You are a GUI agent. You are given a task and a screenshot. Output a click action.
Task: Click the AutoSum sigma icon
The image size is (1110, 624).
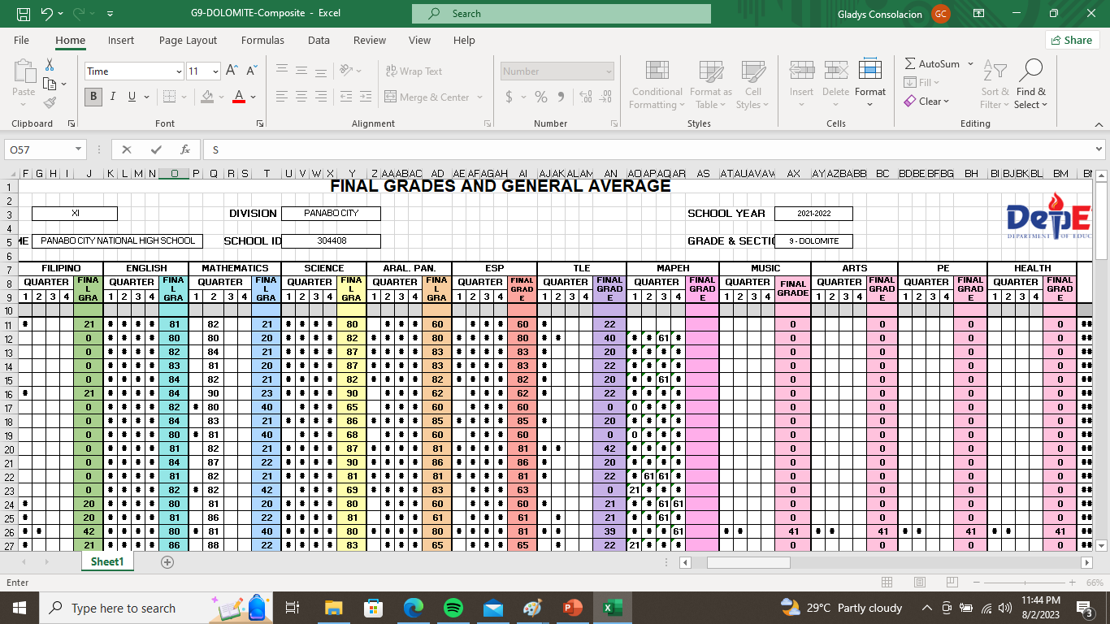click(910, 63)
